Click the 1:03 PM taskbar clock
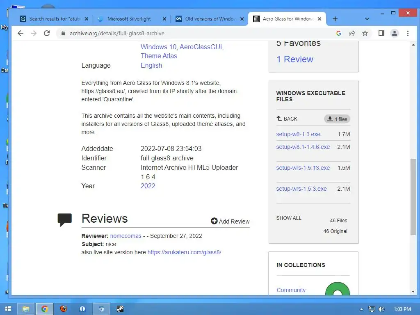Screen dimensions: 420x315 pos(402,309)
